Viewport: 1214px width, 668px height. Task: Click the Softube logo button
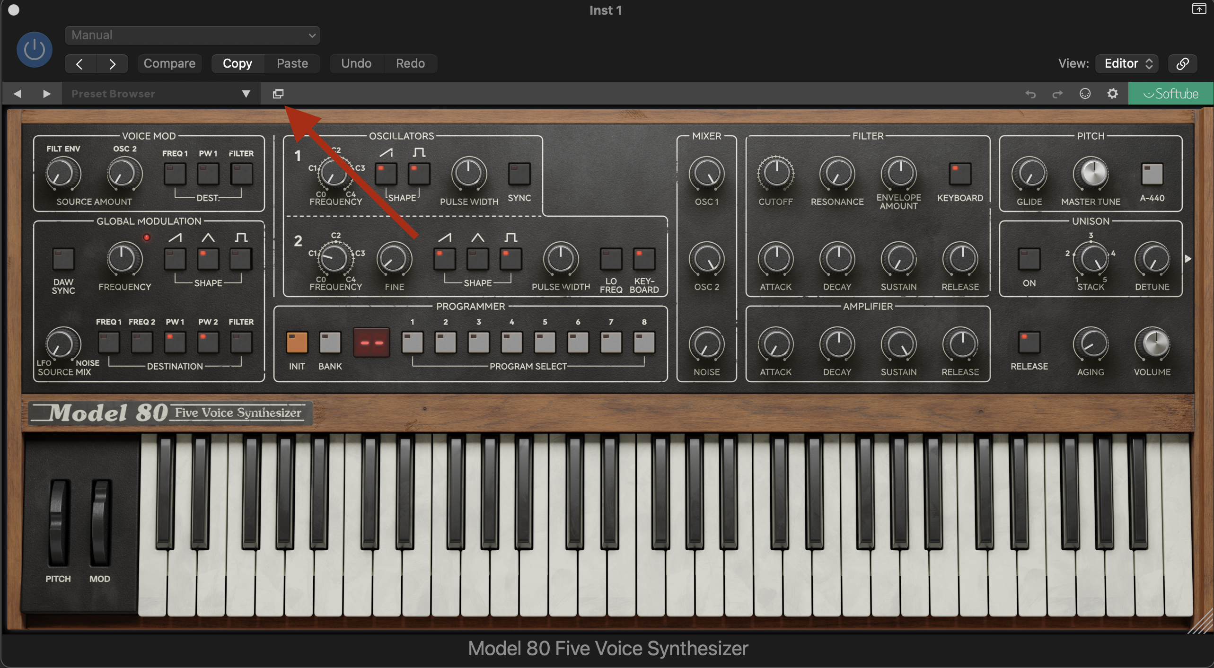pyautogui.click(x=1170, y=94)
